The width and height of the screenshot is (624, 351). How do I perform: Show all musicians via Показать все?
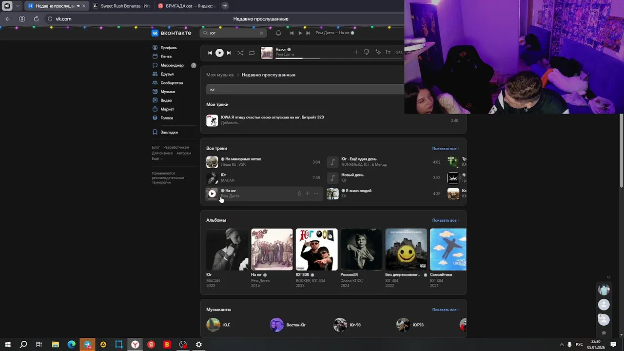(x=446, y=310)
